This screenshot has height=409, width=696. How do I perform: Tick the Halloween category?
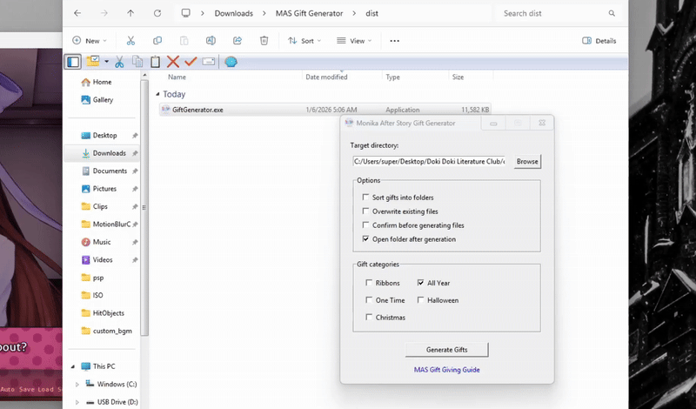click(421, 299)
